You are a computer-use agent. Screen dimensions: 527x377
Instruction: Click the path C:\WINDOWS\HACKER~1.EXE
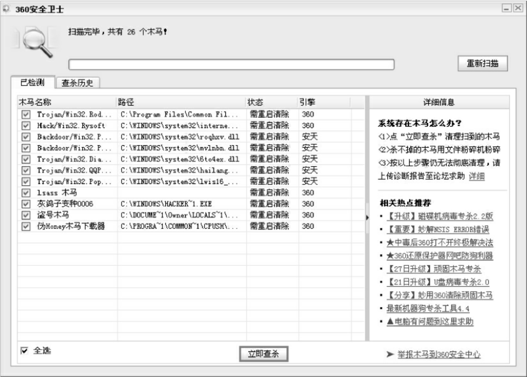coord(166,204)
